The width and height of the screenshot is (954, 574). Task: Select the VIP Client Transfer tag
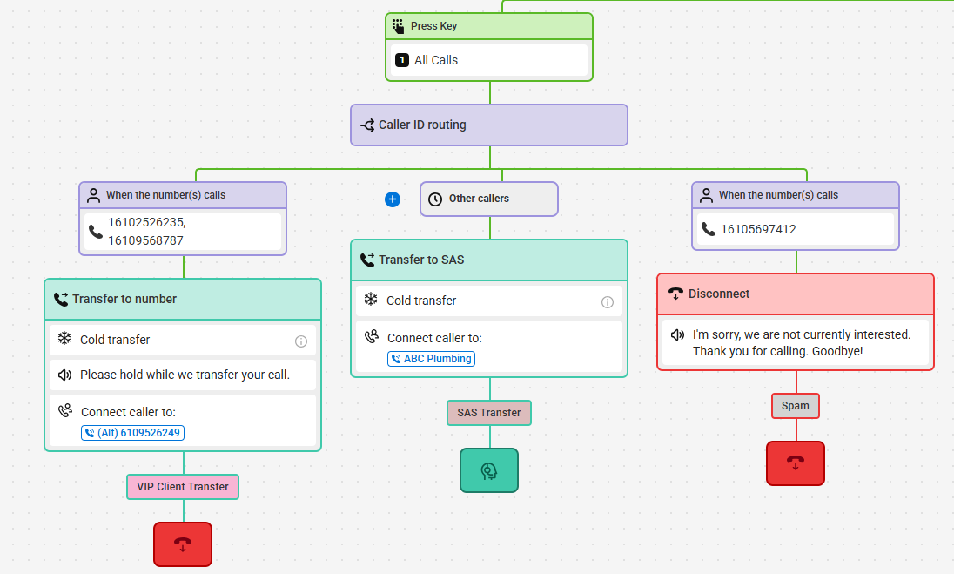tap(183, 487)
